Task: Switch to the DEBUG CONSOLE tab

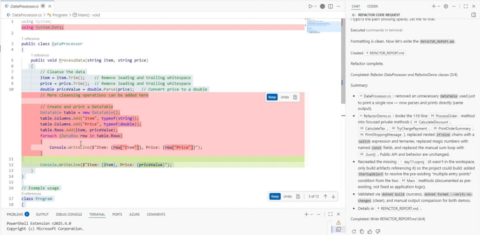Action: pyautogui.click(x=69, y=214)
